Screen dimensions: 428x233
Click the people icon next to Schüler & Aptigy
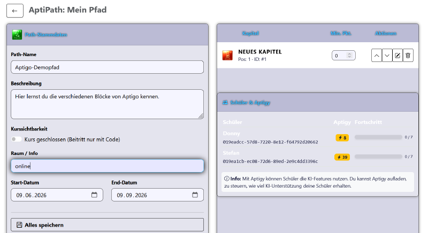tap(225, 103)
